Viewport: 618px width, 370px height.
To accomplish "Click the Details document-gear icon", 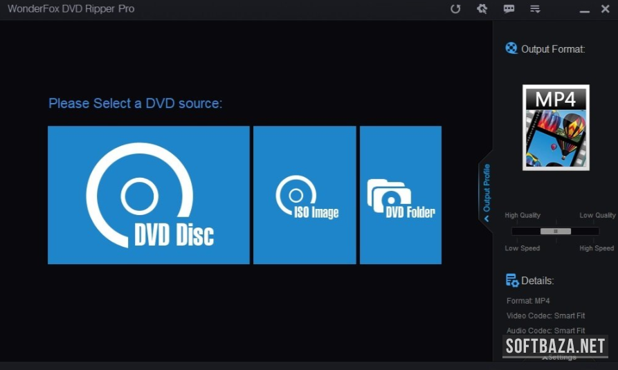I will click(x=512, y=280).
